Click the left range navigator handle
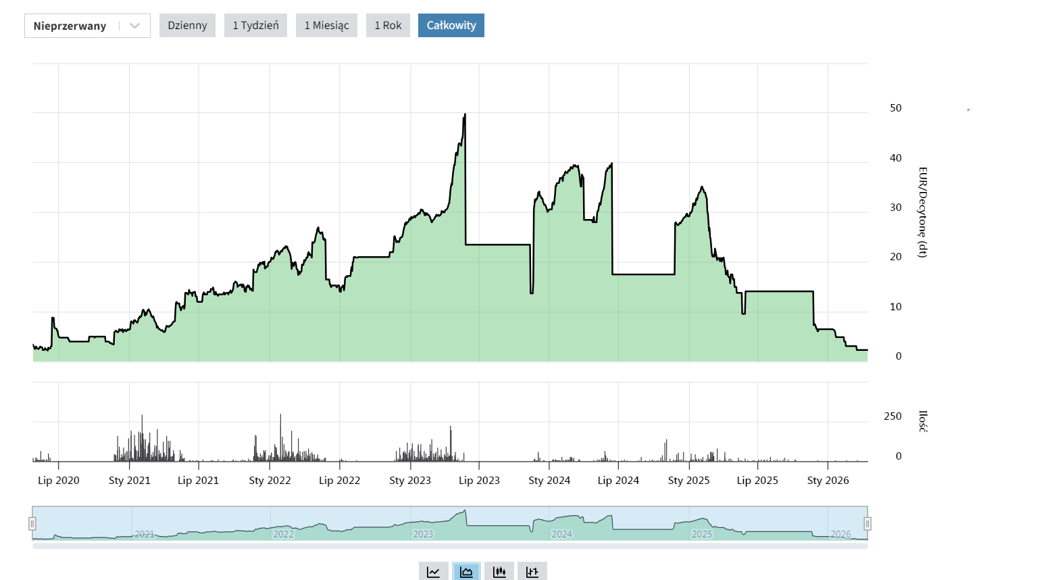1056x580 pixels. pos(32,523)
